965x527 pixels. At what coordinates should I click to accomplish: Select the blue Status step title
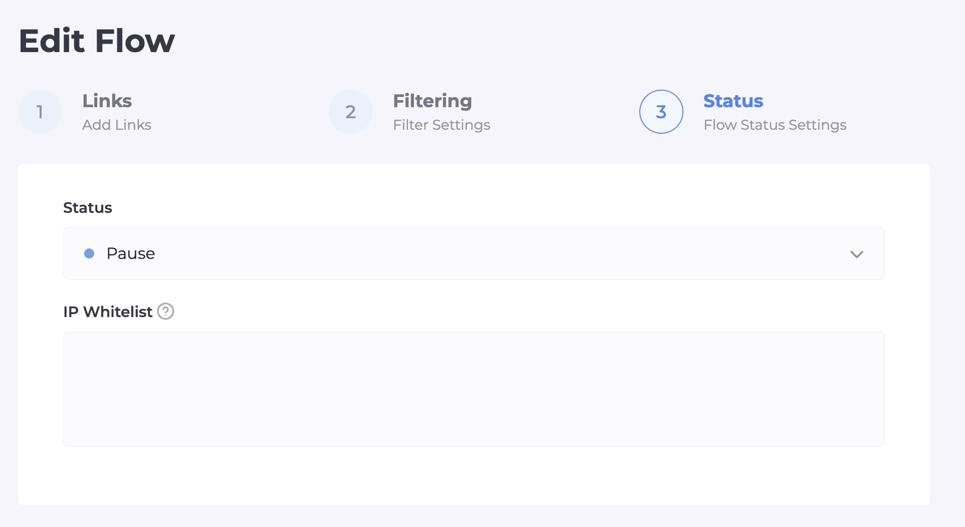(733, 101)
